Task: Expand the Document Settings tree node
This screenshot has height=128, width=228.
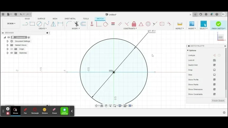Action: (x=7, y=41)
